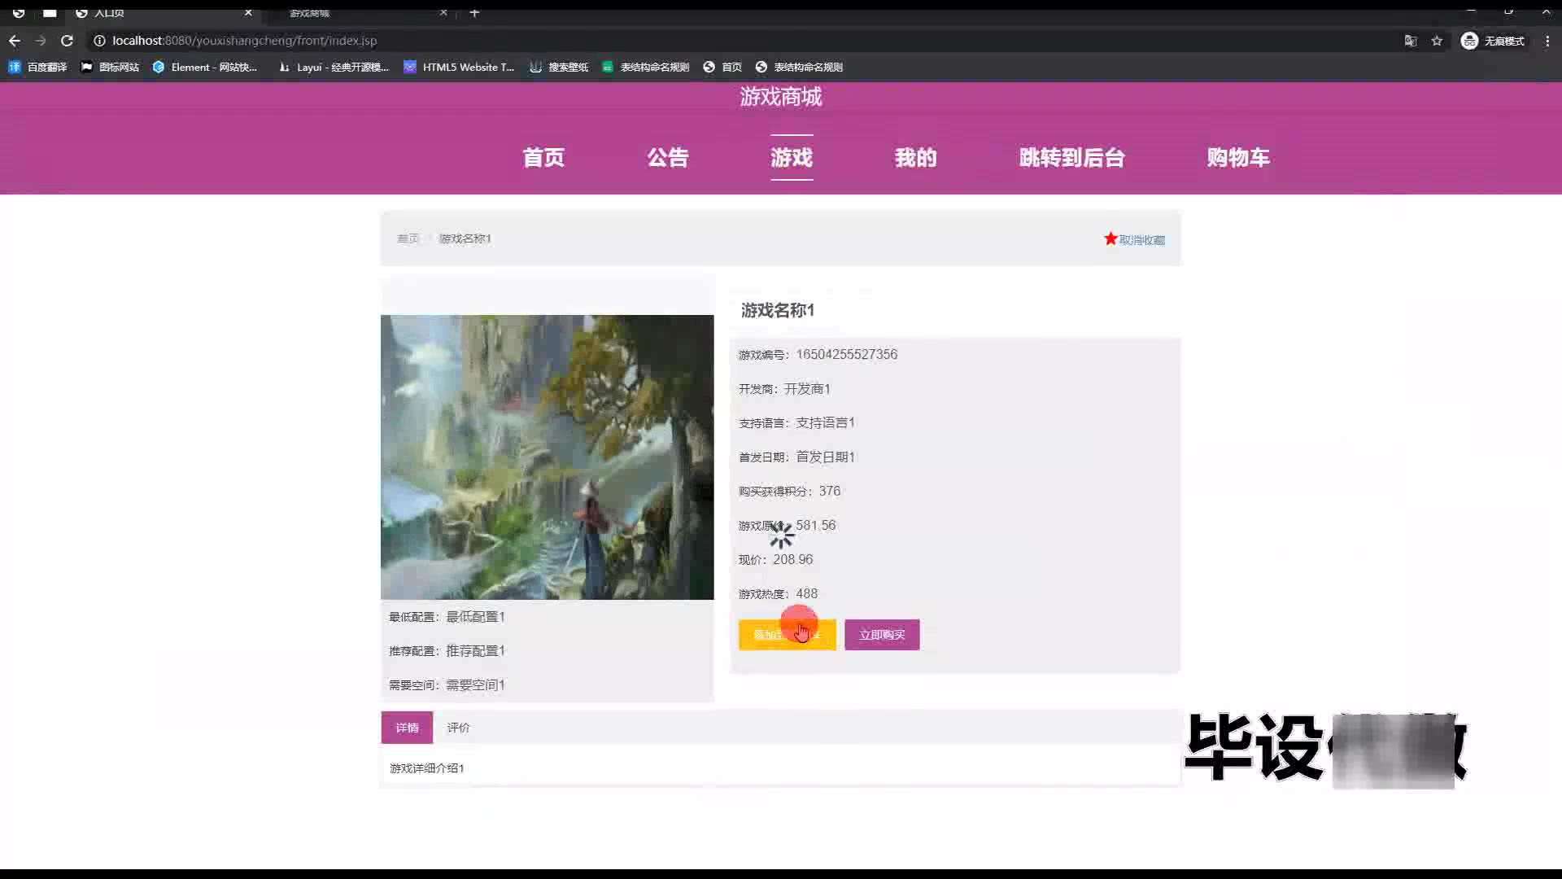Open the translate page icon

click(1411, 41)
